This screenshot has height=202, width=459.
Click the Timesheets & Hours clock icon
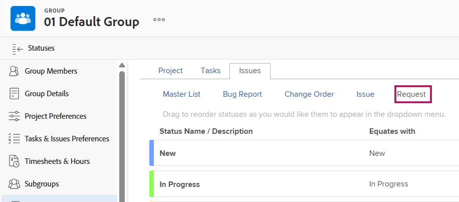coord(14,161)
